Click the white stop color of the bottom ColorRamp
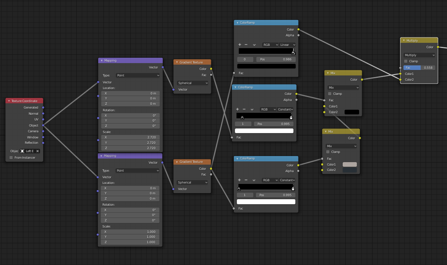Image resolution: width=447 pixels, height=265 pixels. click(x=266, y=202)
